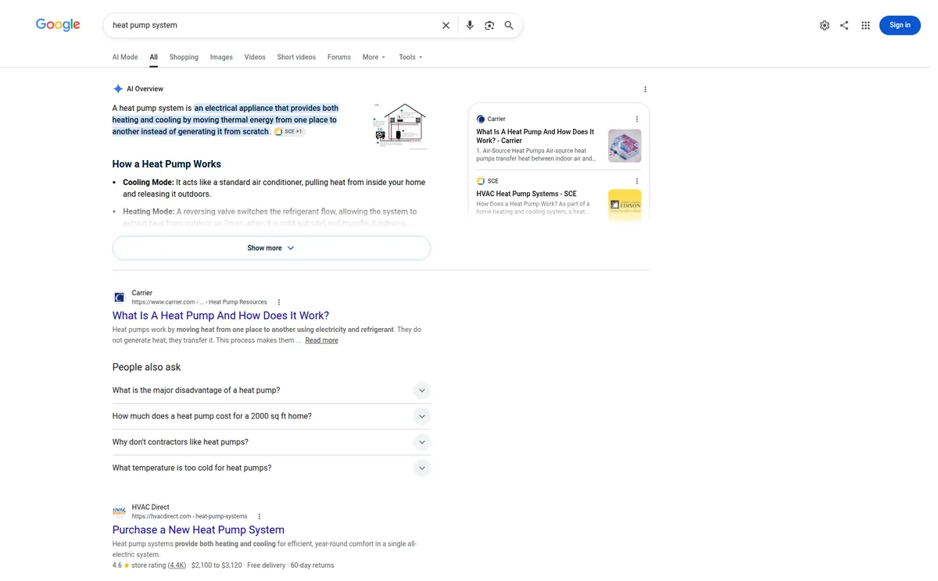
Task: Open the More dropdown in search tabs
Action: pos(374,57)
